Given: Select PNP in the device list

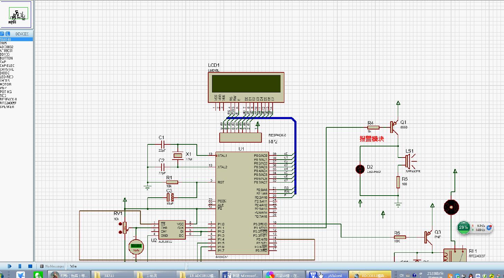Looking at the screenshot, I should click(x=3, y=88).
